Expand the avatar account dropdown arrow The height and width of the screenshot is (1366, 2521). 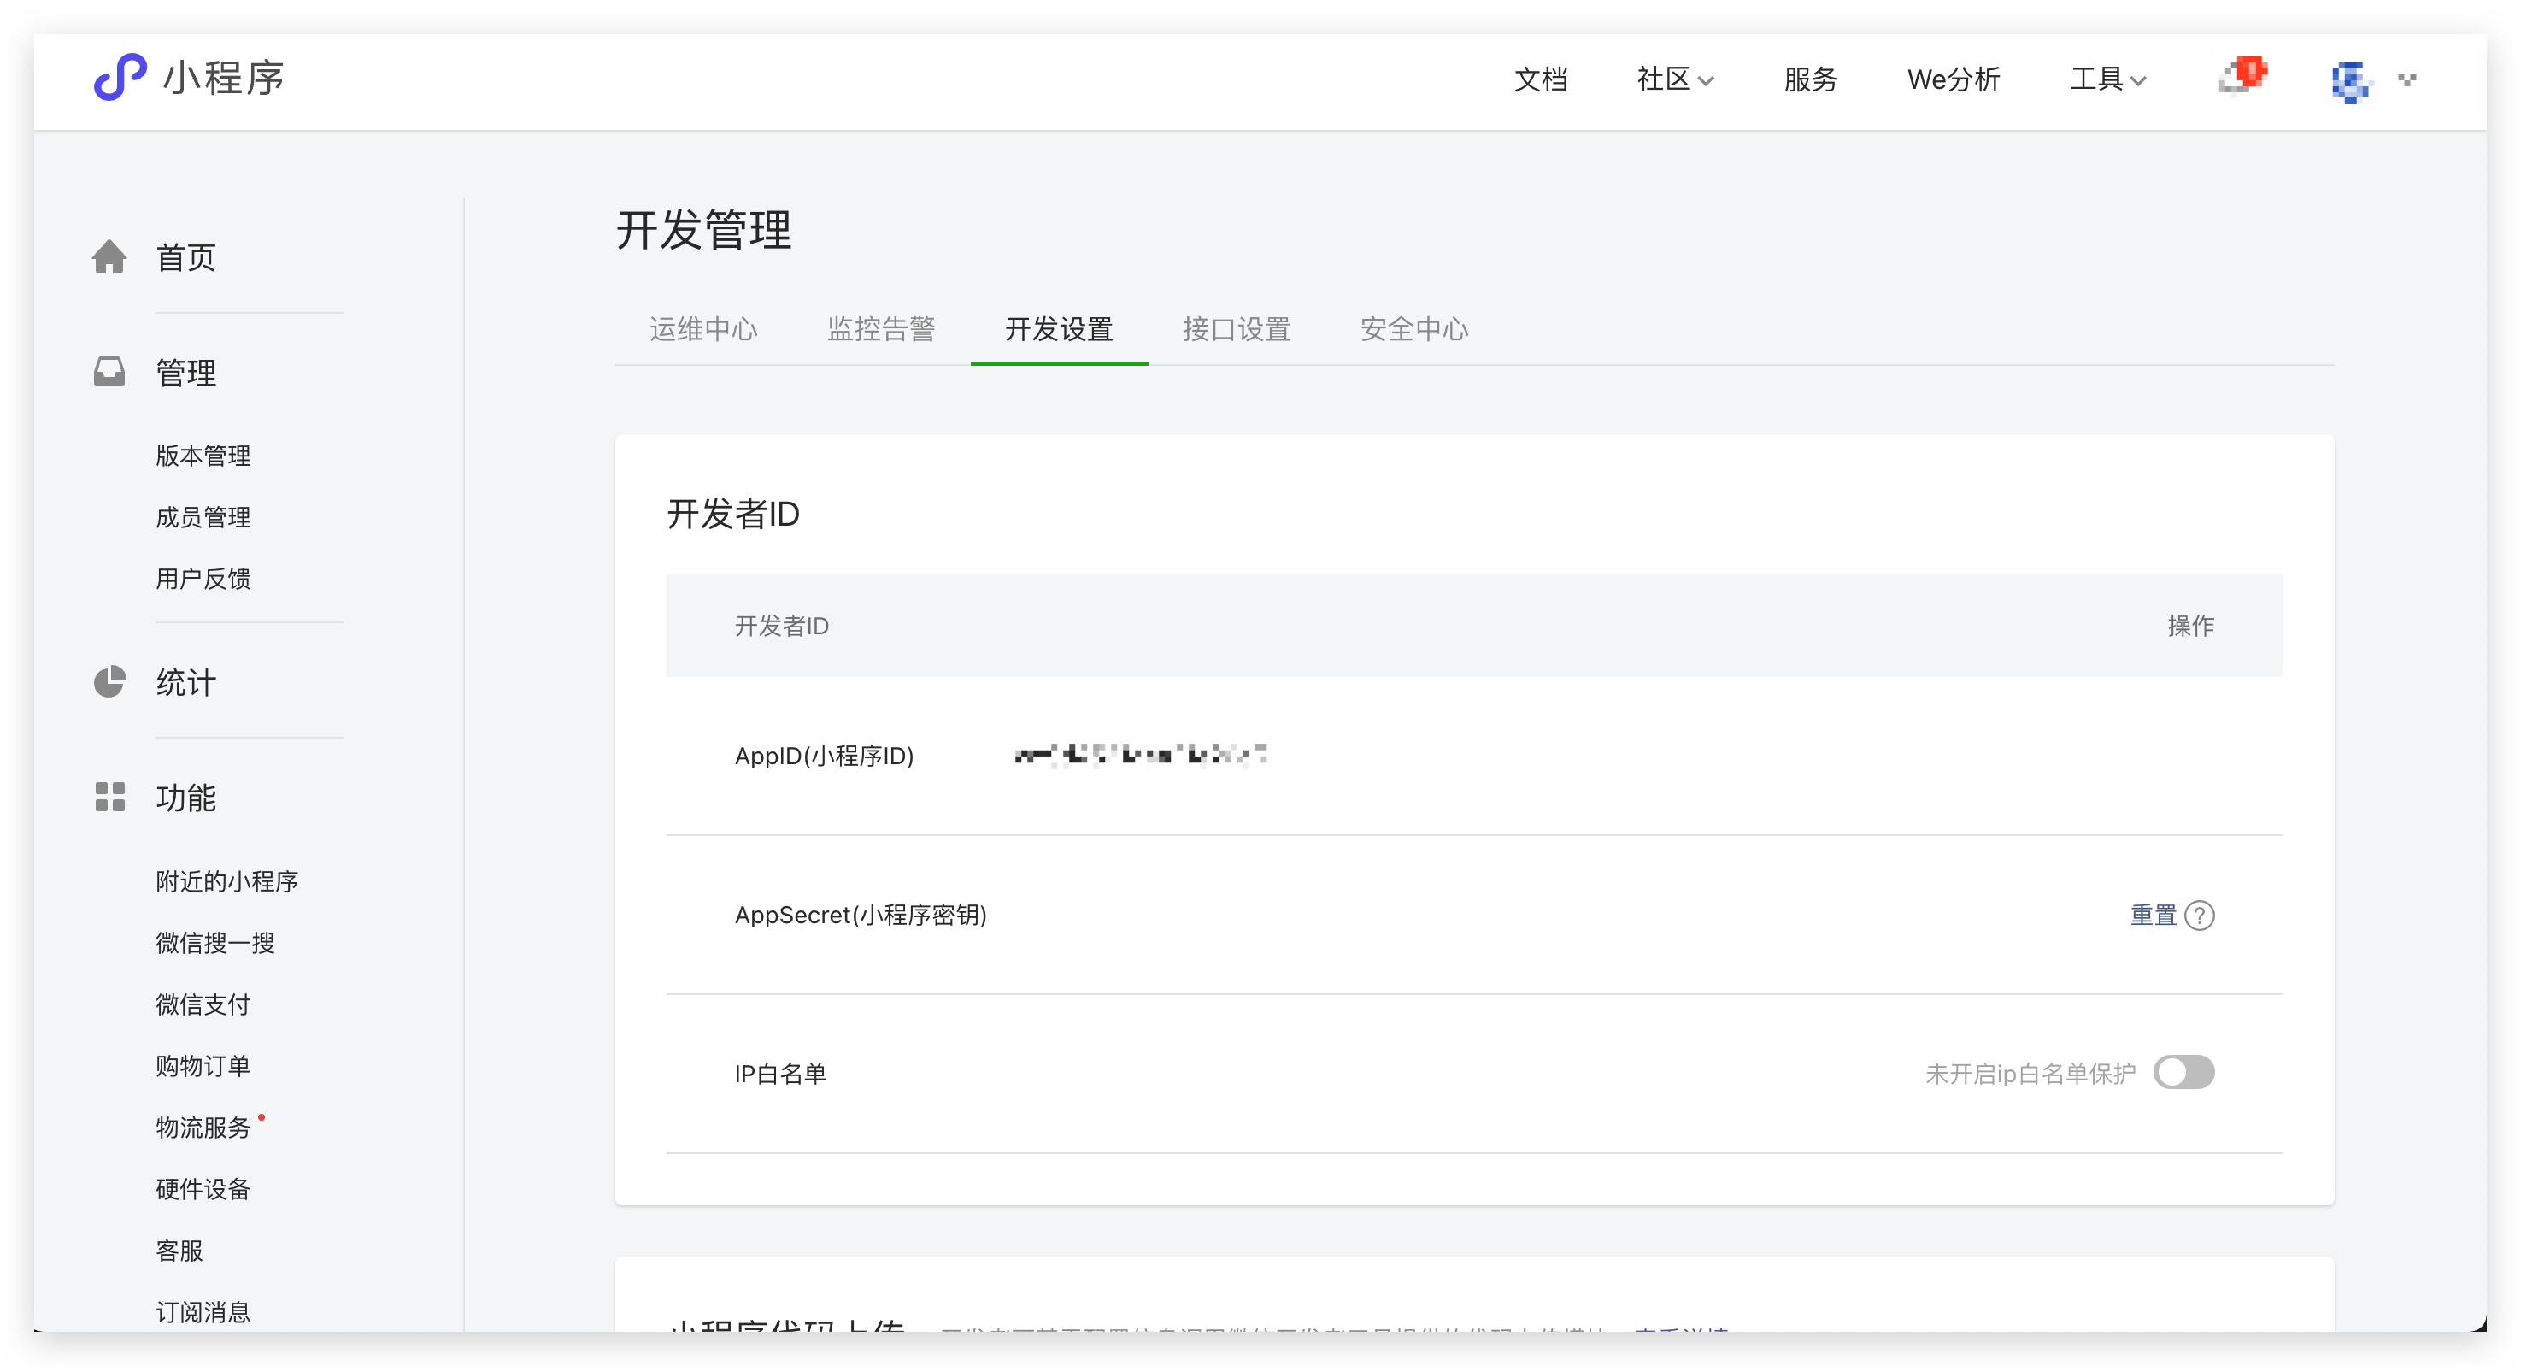pos(2406,81)
